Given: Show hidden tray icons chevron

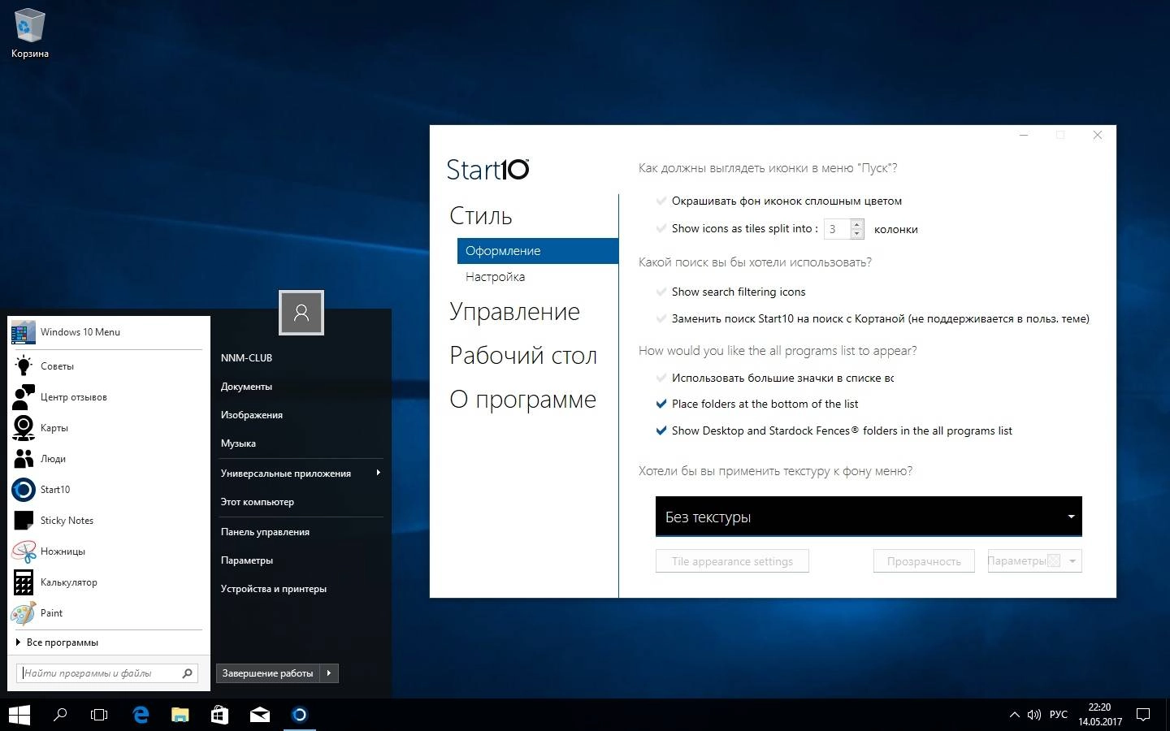Looking at the screenshot, I should [1014, 715].
